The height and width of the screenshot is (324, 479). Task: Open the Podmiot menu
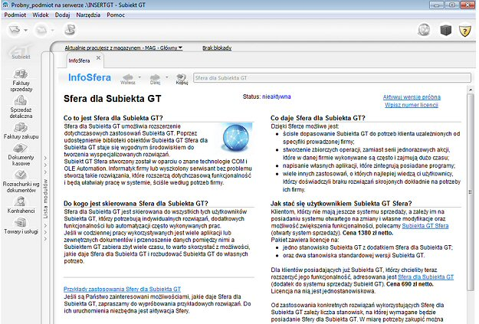pos(17,15)
